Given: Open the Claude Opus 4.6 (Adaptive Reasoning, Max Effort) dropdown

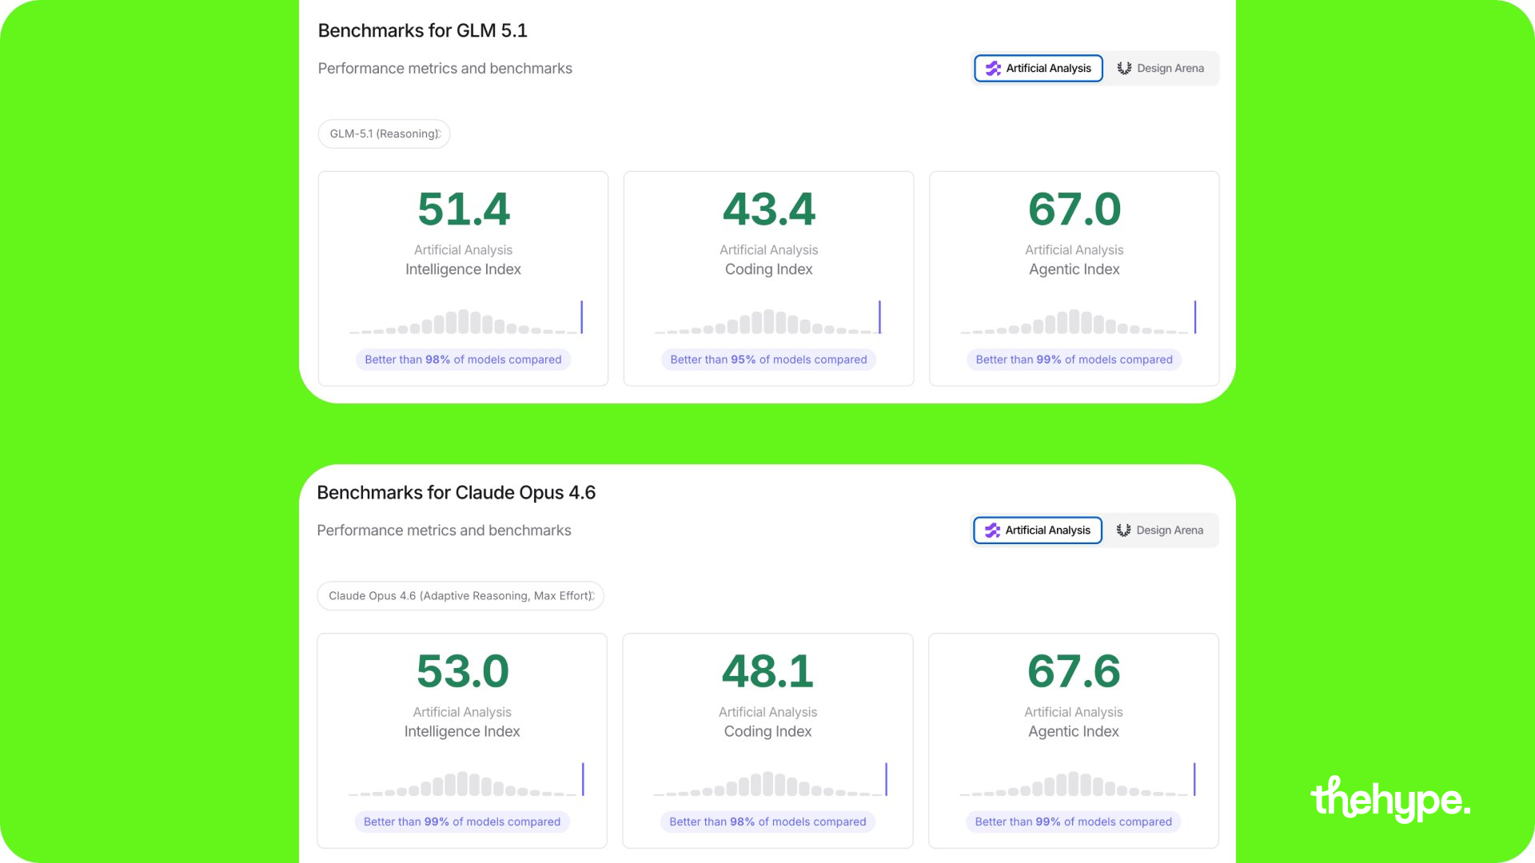Looking at the screenshot, I should click(460, 595).
